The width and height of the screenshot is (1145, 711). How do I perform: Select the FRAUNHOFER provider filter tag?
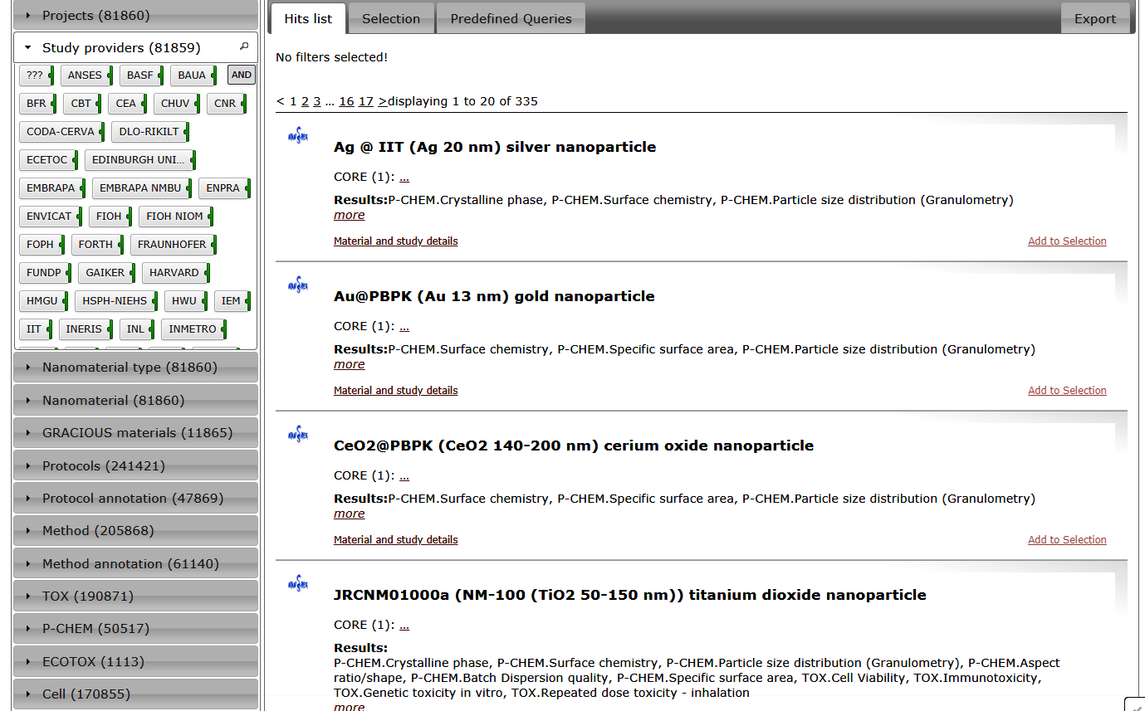click(x=173, y=245)
